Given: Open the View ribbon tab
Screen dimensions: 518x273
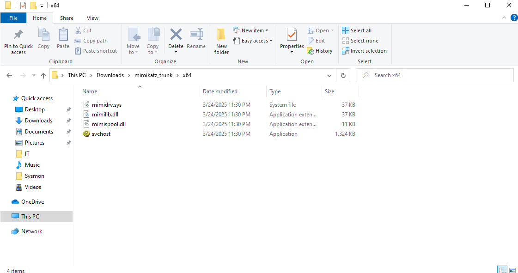Looking at the screenshot, I should point(92,18).
